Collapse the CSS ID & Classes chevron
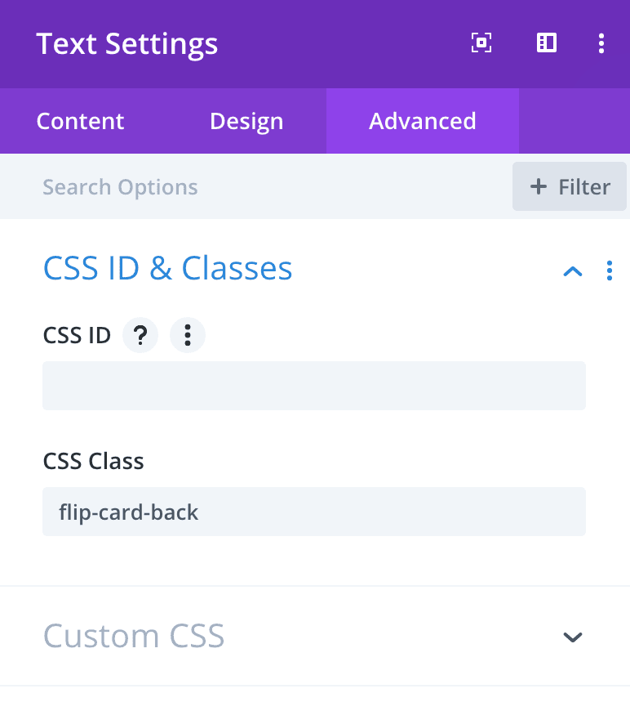The height and width of the screenshot is (711, 630). [573, 271]
